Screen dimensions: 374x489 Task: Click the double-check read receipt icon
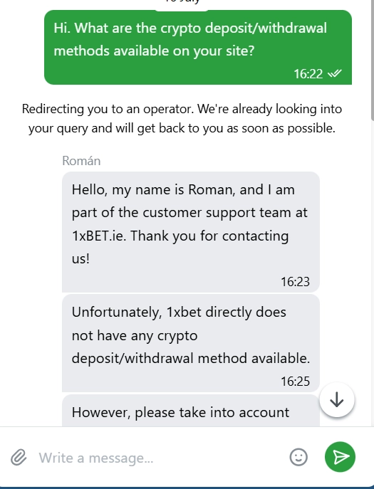335,73
